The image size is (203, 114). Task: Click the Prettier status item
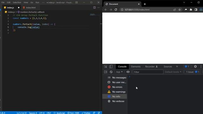[86, 113]
